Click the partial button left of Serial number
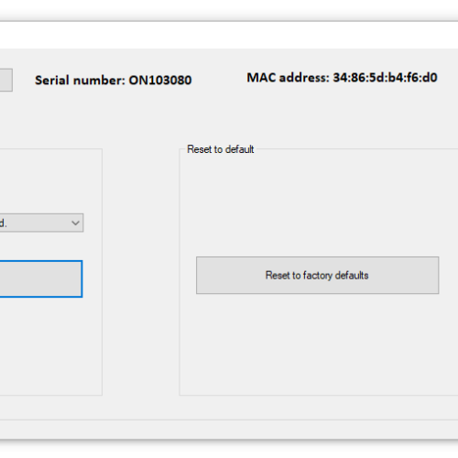 6,80
